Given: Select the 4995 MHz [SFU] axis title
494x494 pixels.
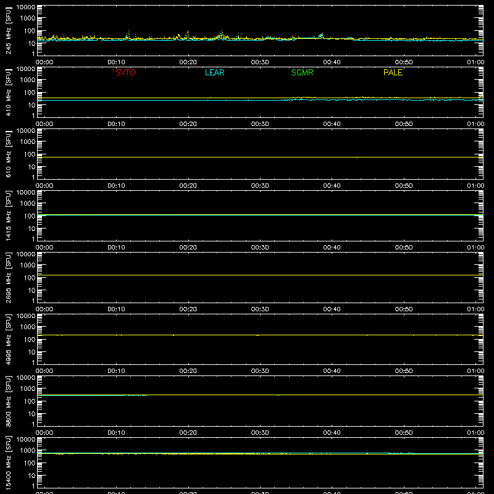Looking at the screenshot, I should [x=9, y=339].
